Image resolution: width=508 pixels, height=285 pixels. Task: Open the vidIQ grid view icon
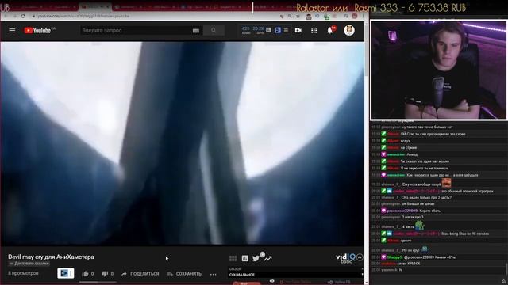[x=233, y=259]
